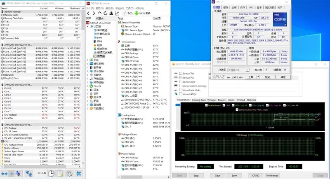Click the HWiNFO clock timer icon

coord(51,174)
